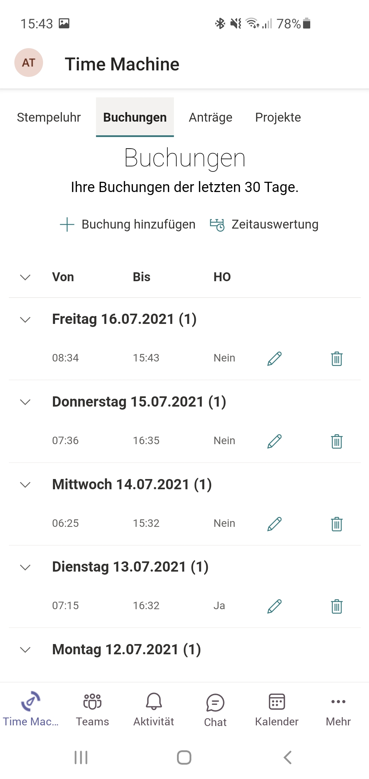
Task: Collapse the Donnerstag 15.07.2021 group
Action: 25,402
